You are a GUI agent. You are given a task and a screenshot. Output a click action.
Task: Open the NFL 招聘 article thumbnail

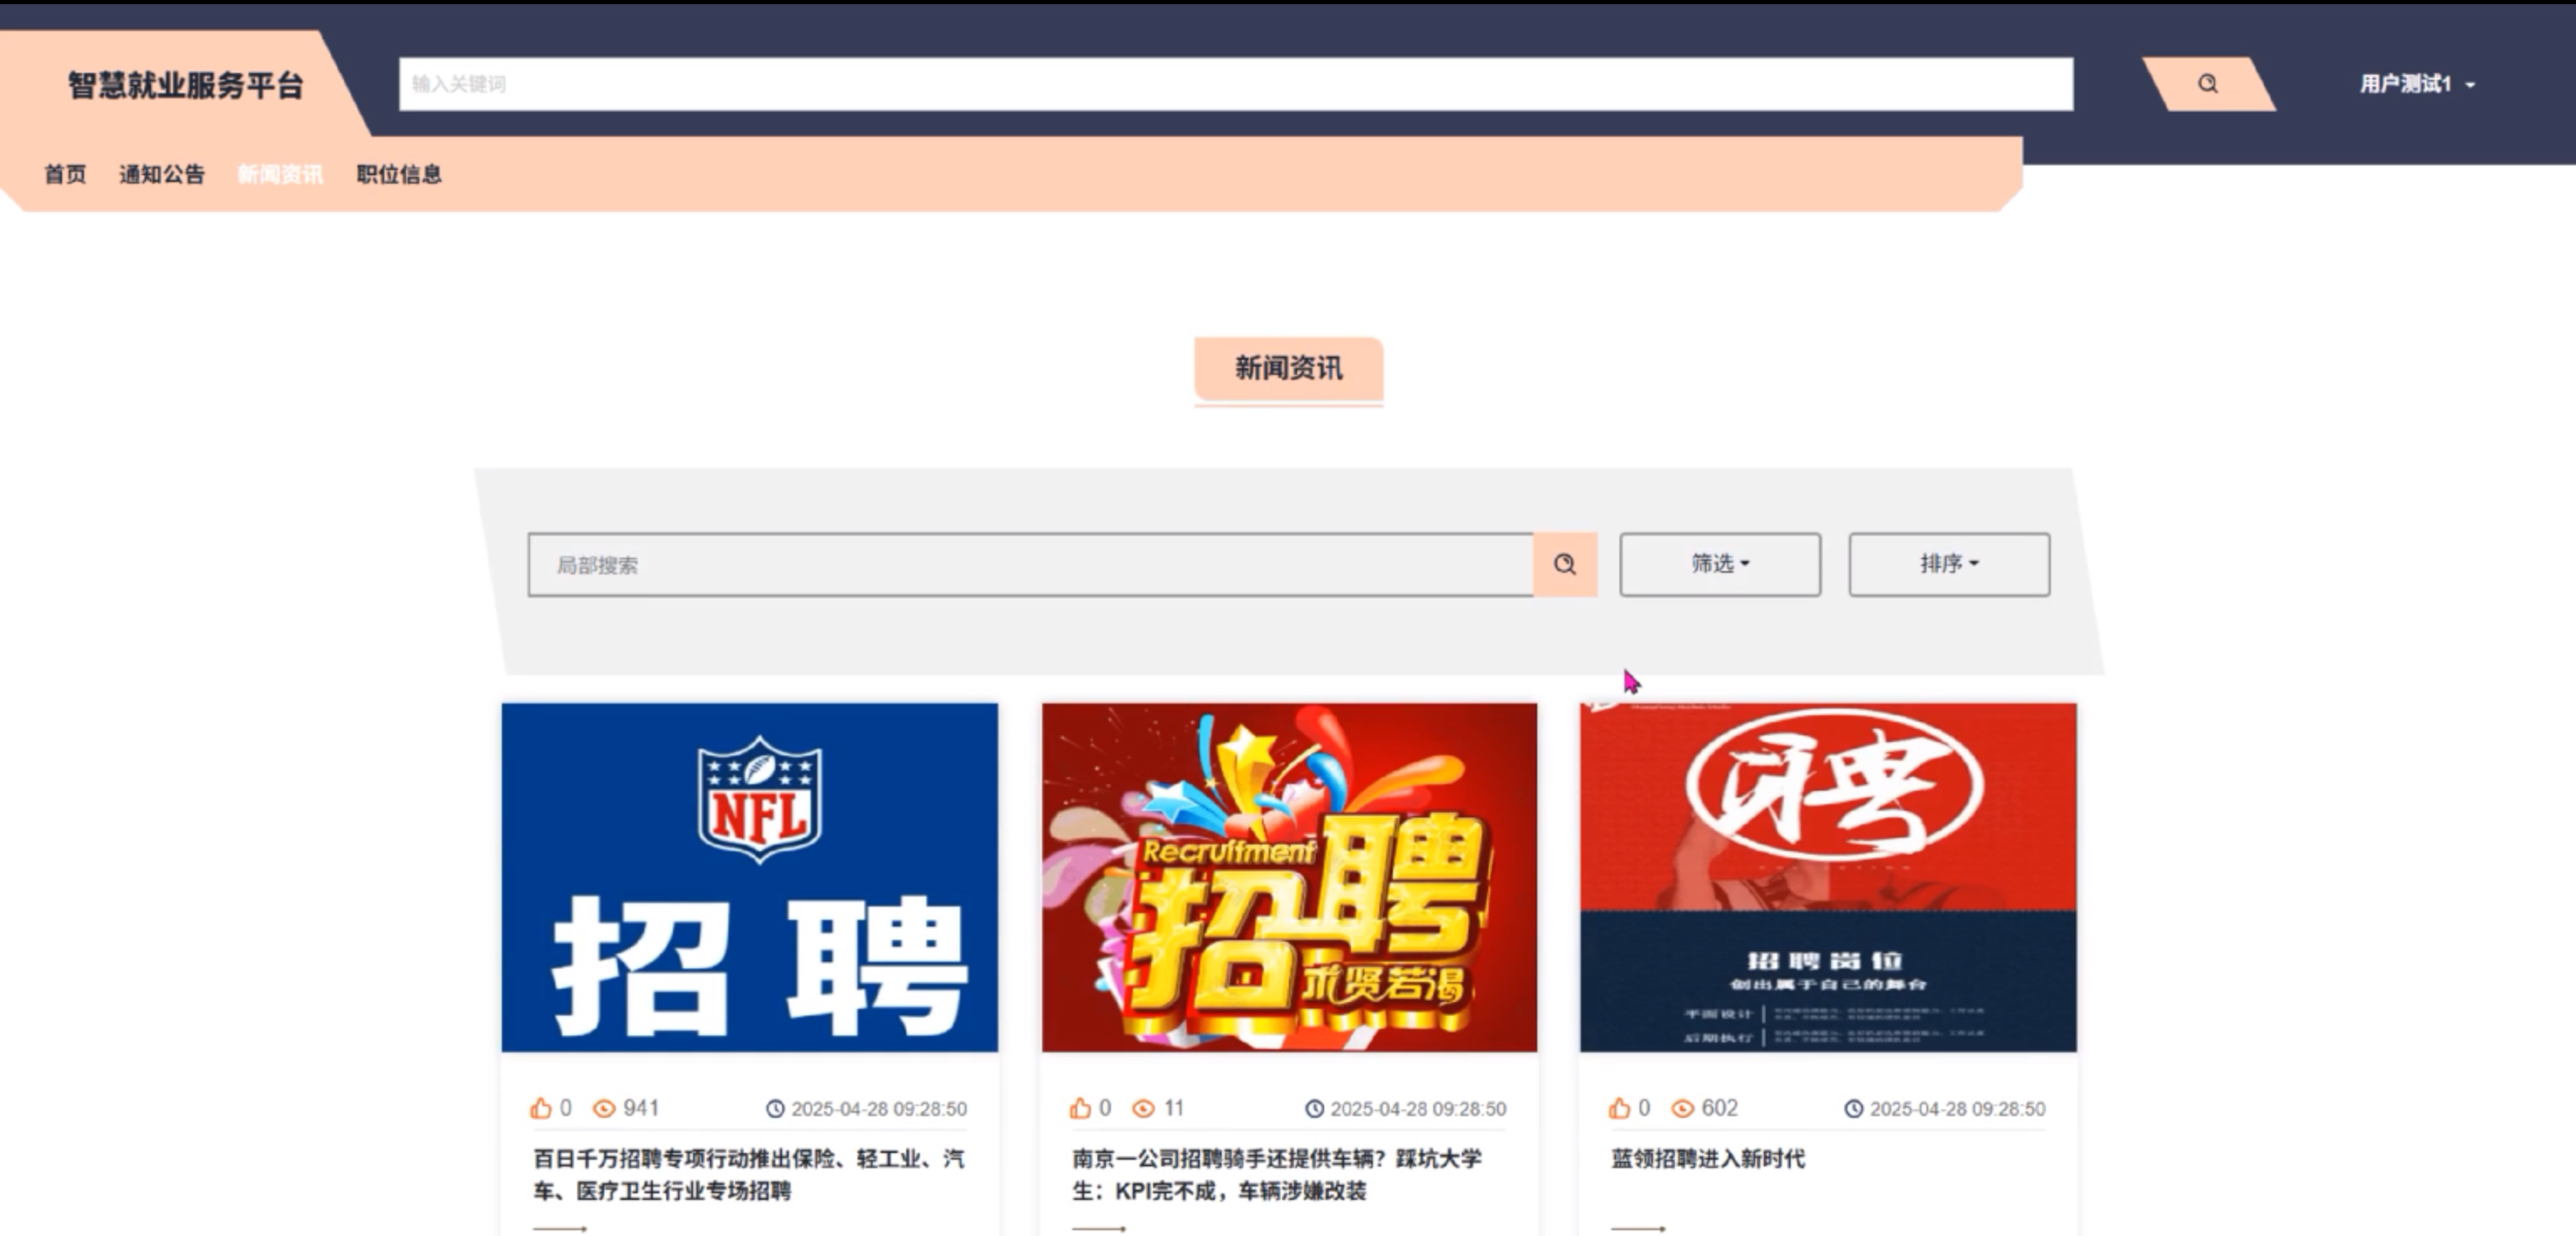coord(749,877)
